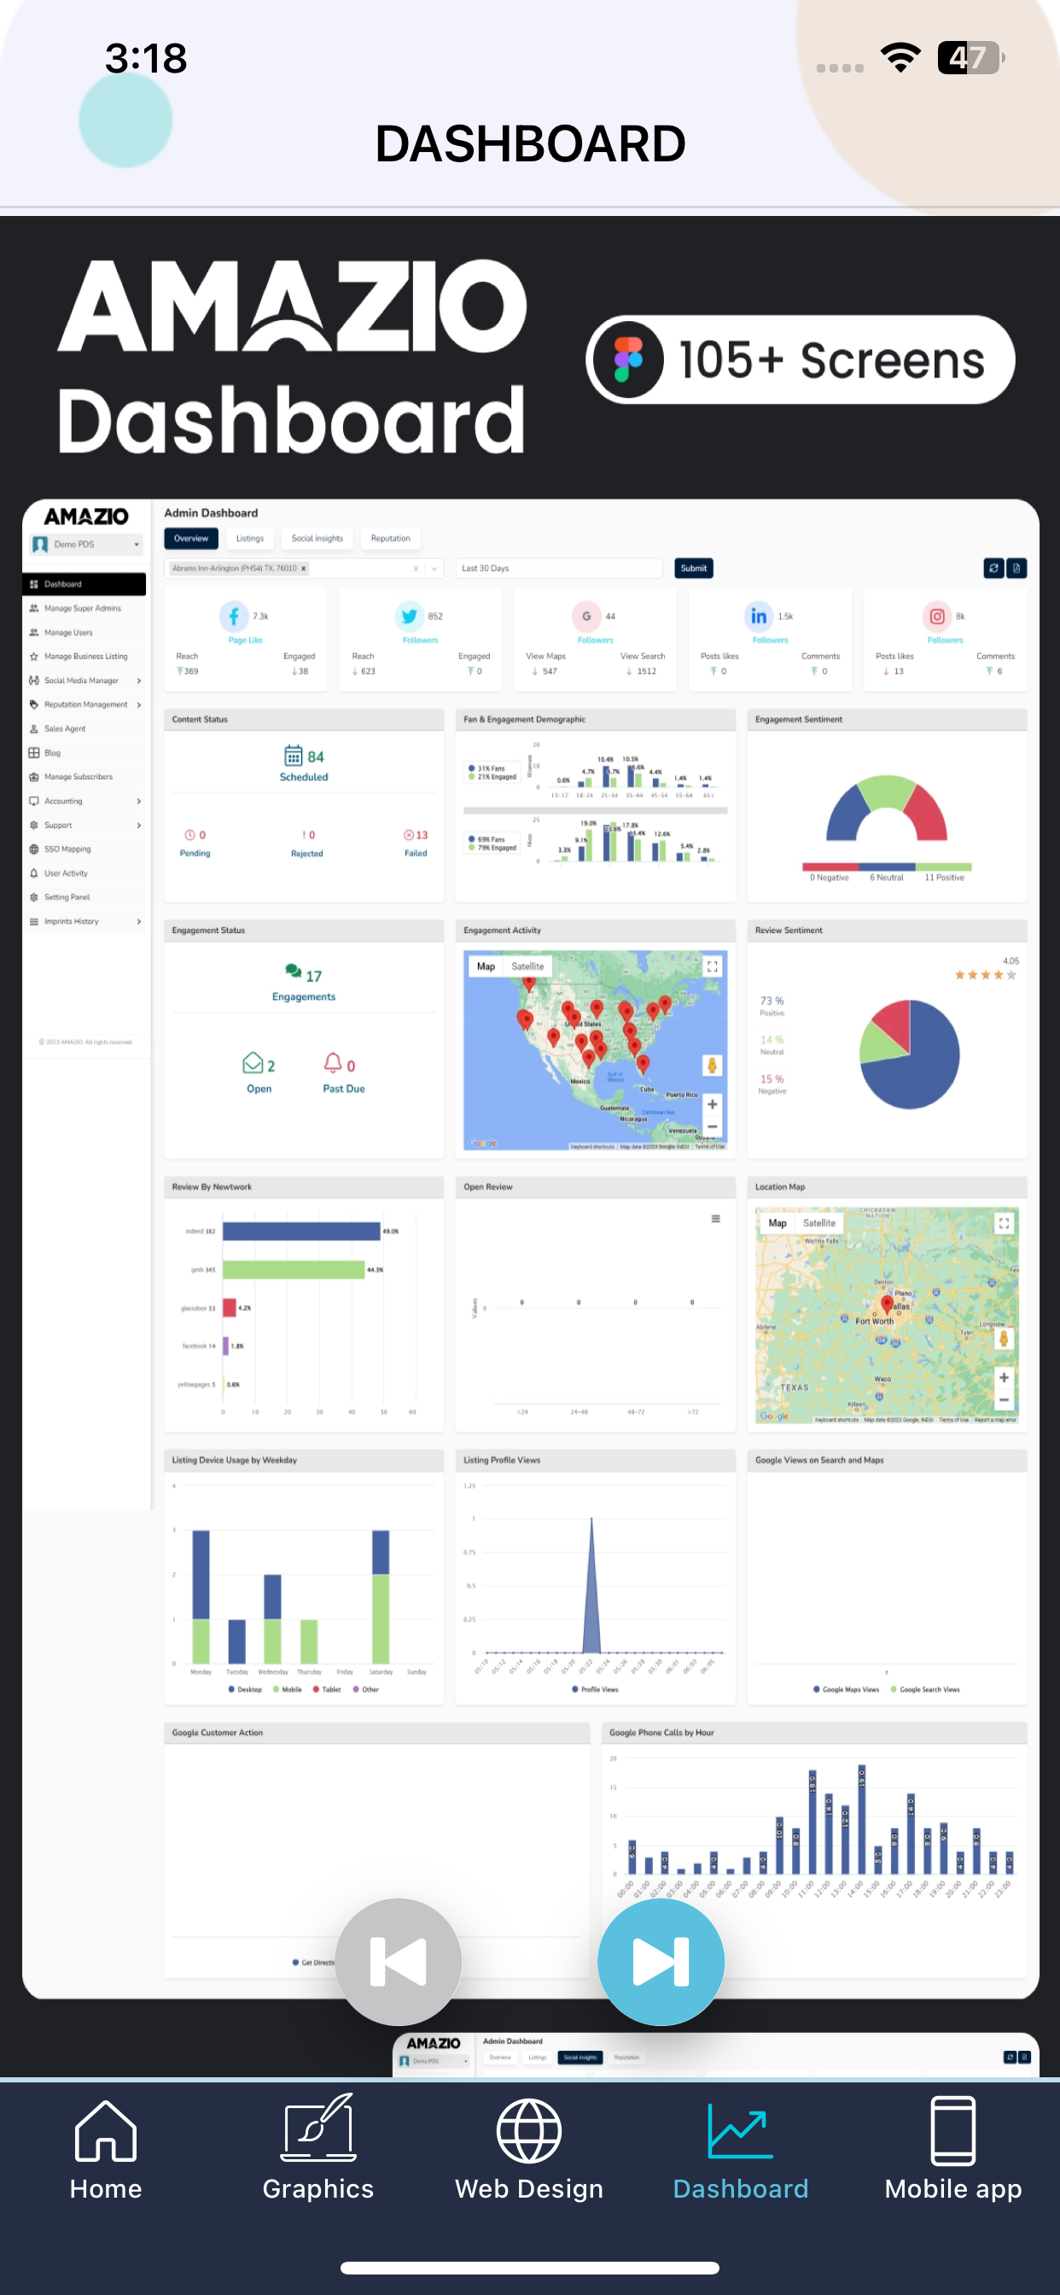Select Satellite view in Engagement Activity map
Image resolution: width=1060 pixels, height=2295 pixels.
point(527,966)
